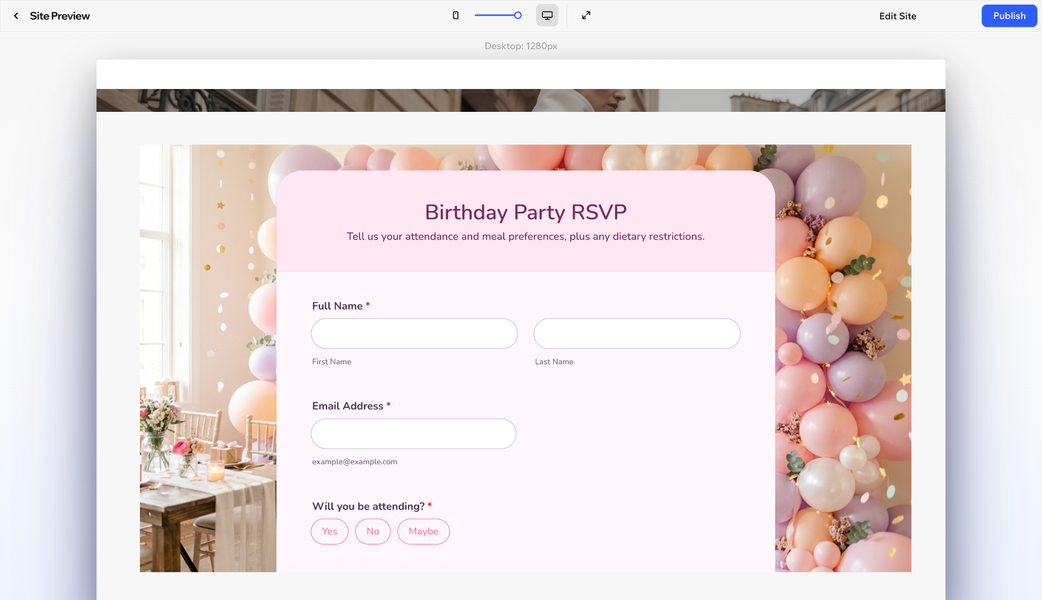Image resolution: width=1042 pixels, height=600 pixels.
Task: Switch to mobile device preview icon
Action: [x=455, y=15]
